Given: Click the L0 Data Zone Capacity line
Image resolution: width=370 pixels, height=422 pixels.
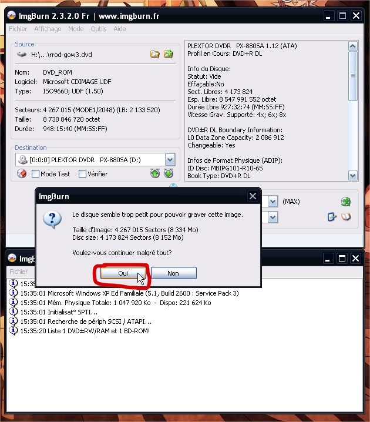Looking at the screenshot, I should (x=236, y=138).
